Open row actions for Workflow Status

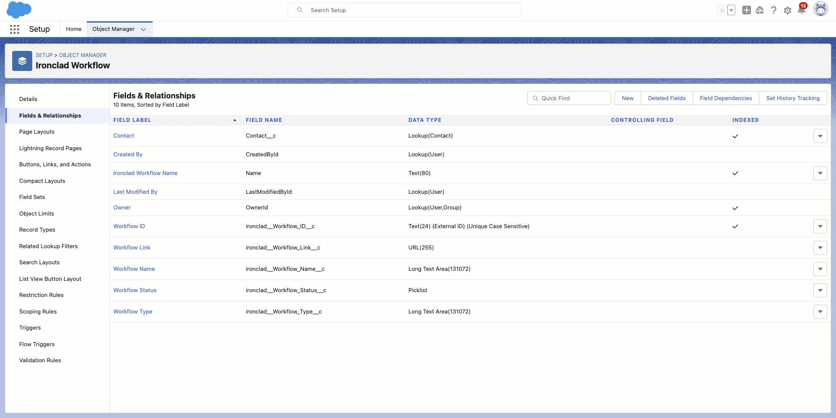click(x=820, y=290)
